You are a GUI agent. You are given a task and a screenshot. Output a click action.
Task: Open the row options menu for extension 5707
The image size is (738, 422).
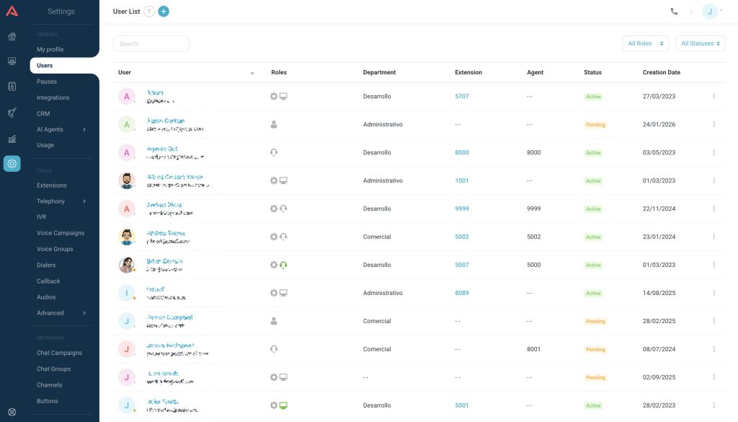click(713, 96)
